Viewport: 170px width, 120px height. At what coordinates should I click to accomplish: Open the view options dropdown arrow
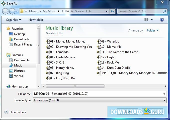[x=152, y=20]
